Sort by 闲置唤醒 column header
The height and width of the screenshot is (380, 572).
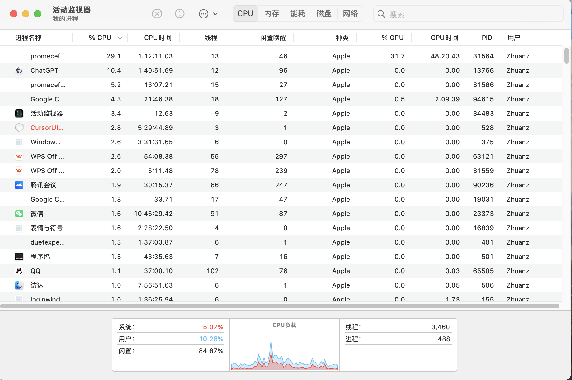pos(273,38)
